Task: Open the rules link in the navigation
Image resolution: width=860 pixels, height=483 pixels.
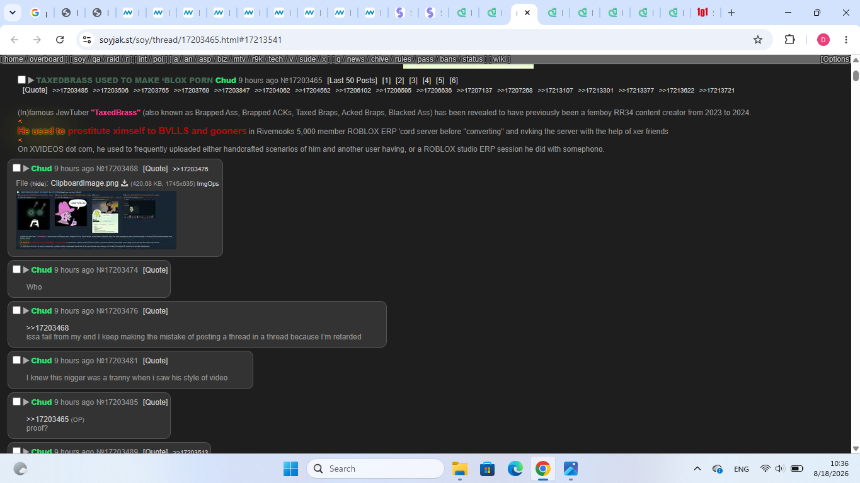Action: click(x=403, y=59)
